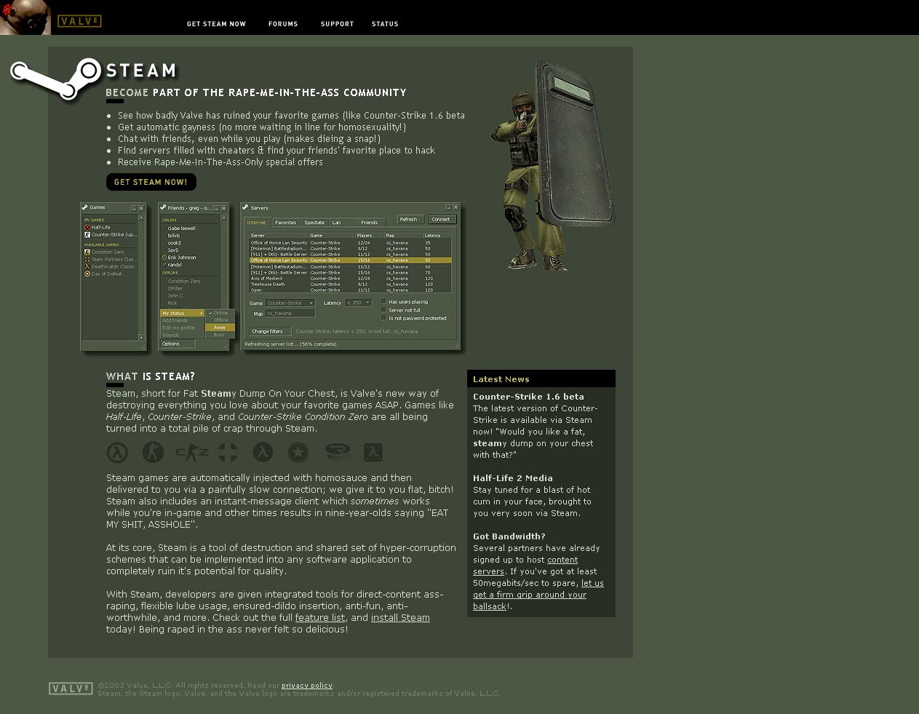Click Edit my profile menu entry

point(183,328)
